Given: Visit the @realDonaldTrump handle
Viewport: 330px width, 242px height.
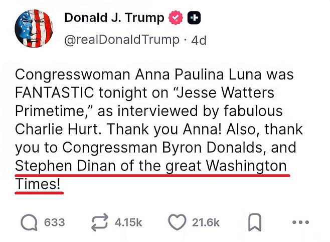Looking at the screenshot, I should (x=122, y=39).
